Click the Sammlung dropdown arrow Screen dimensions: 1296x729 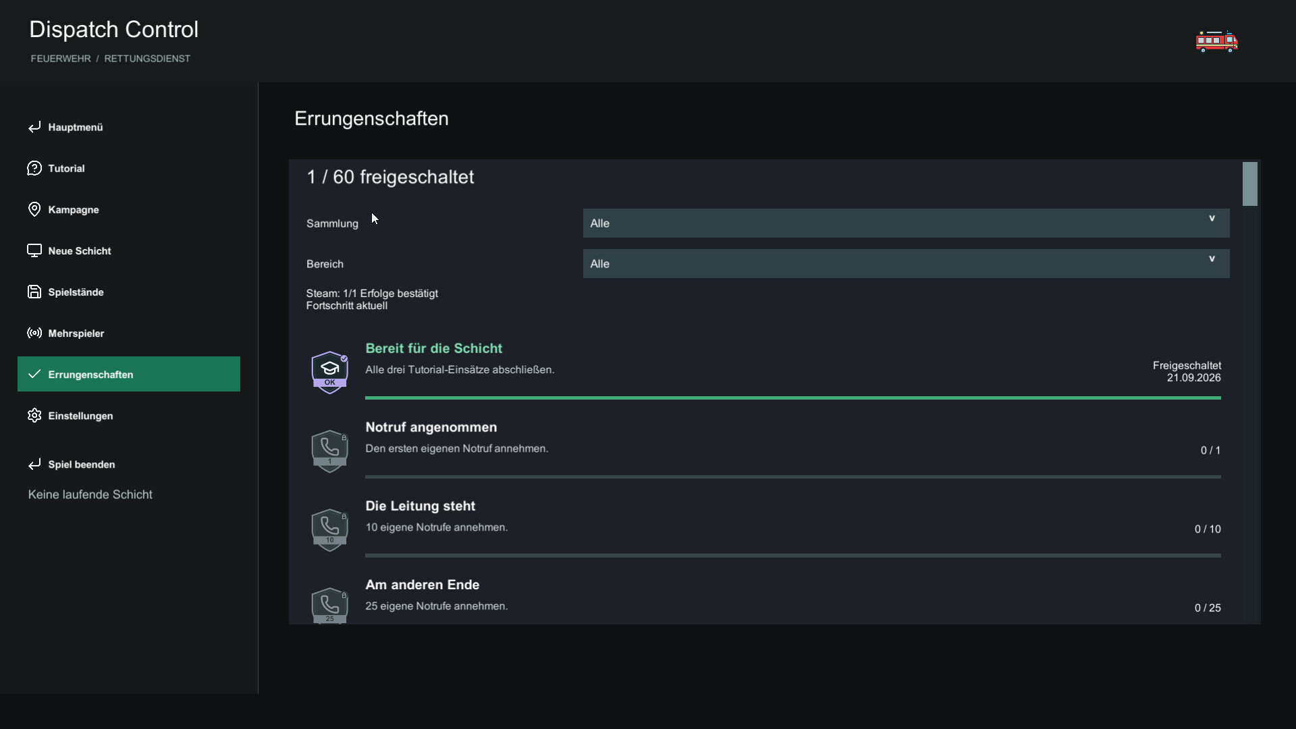click(1212, 219)
